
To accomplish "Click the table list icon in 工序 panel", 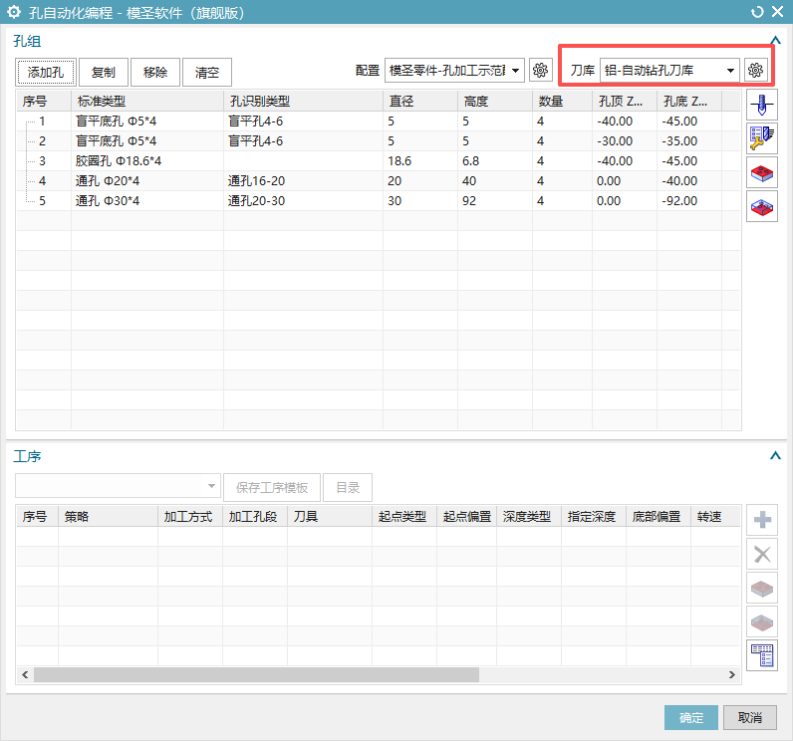I will (762, 655).
